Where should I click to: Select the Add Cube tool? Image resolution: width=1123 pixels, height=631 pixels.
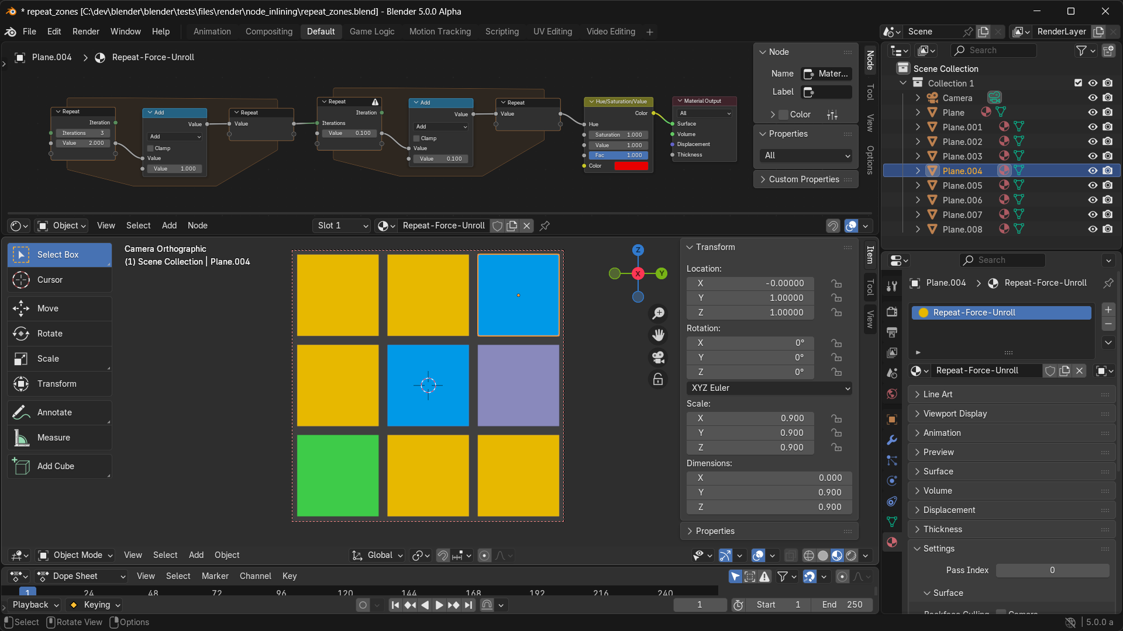tap(60, 466)
